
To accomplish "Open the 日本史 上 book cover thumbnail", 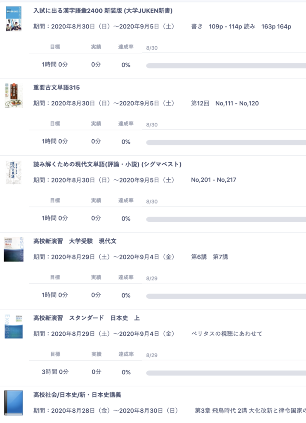I will click(14, 326).
